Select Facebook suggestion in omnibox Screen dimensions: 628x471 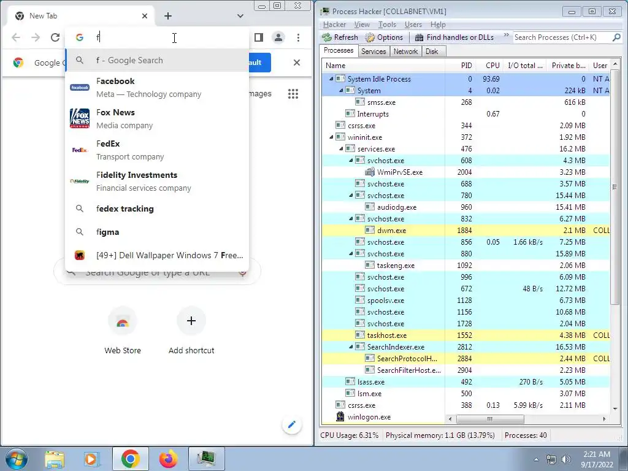[157, 87]
